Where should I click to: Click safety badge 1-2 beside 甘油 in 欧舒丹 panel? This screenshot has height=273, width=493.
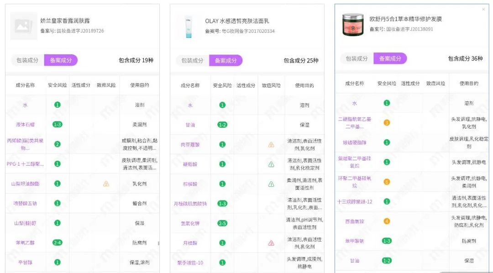tap(387, 260)
